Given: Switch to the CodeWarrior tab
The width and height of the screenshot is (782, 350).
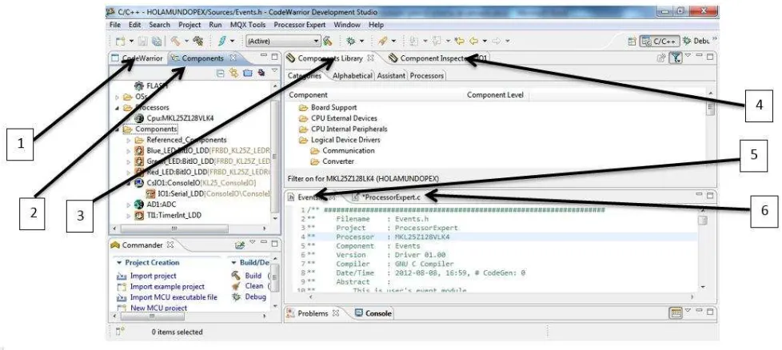Looking at the screenshot, I should click(x=138, y=58).
